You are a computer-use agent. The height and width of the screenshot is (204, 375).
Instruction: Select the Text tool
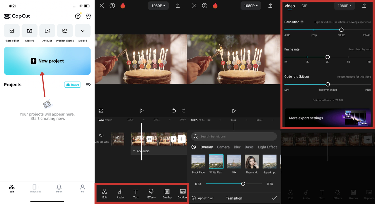pos(136,193)
